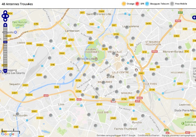Select antenna marker near Zoo de Lille
This screenshot has width=196, height=137.
79,59
